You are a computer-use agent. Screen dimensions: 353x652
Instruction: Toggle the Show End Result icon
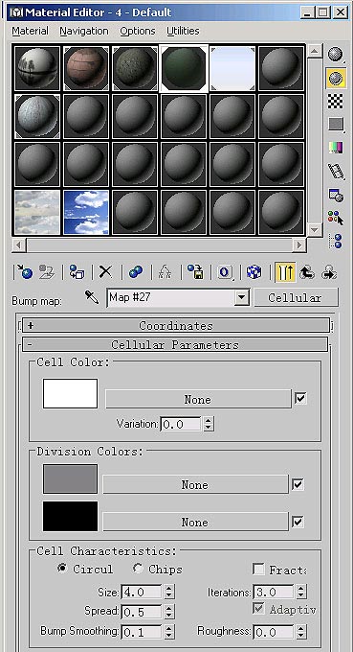tap(285, 272)
